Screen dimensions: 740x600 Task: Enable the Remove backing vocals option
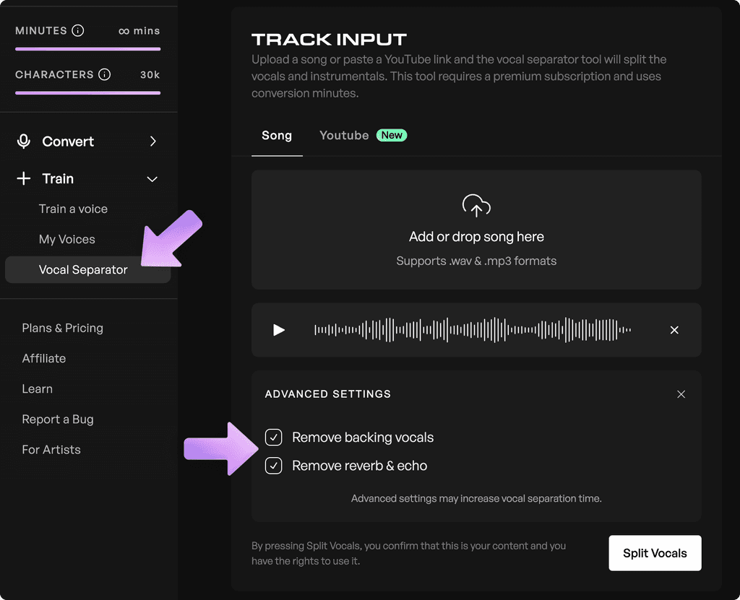pyautogui.click(x=273, y=437)
